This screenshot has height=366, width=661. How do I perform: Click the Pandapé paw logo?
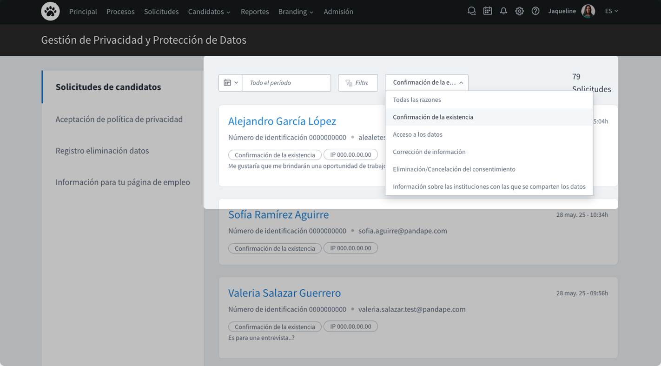tap(50, 12)
